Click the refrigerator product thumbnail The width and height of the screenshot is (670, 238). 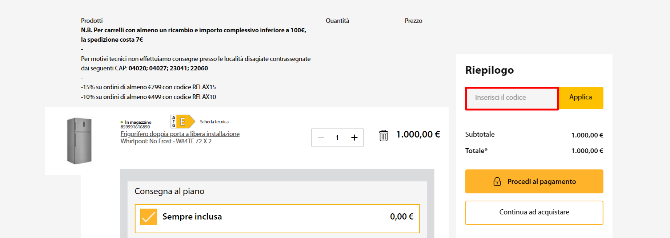[79, 141]
